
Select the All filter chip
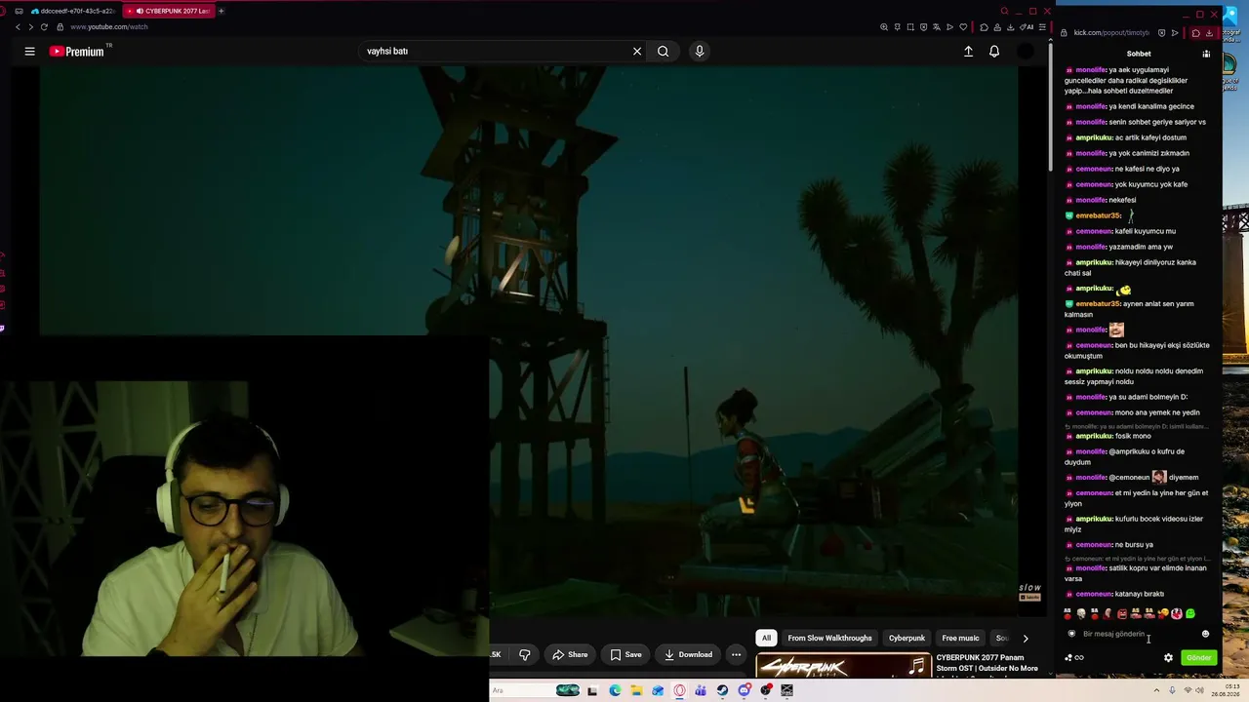click(x=766, y=639)
